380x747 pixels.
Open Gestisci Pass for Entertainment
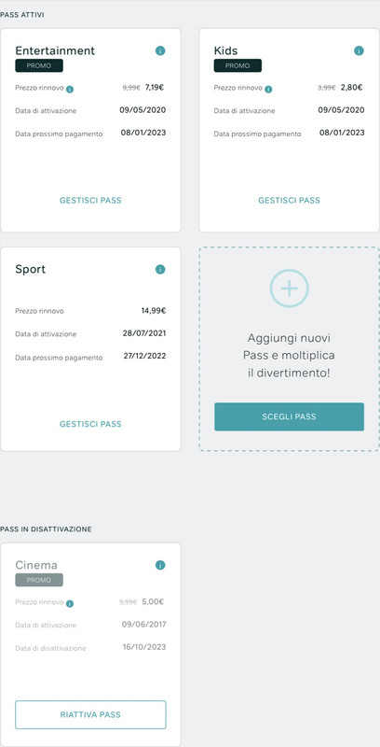click(90, 201)
